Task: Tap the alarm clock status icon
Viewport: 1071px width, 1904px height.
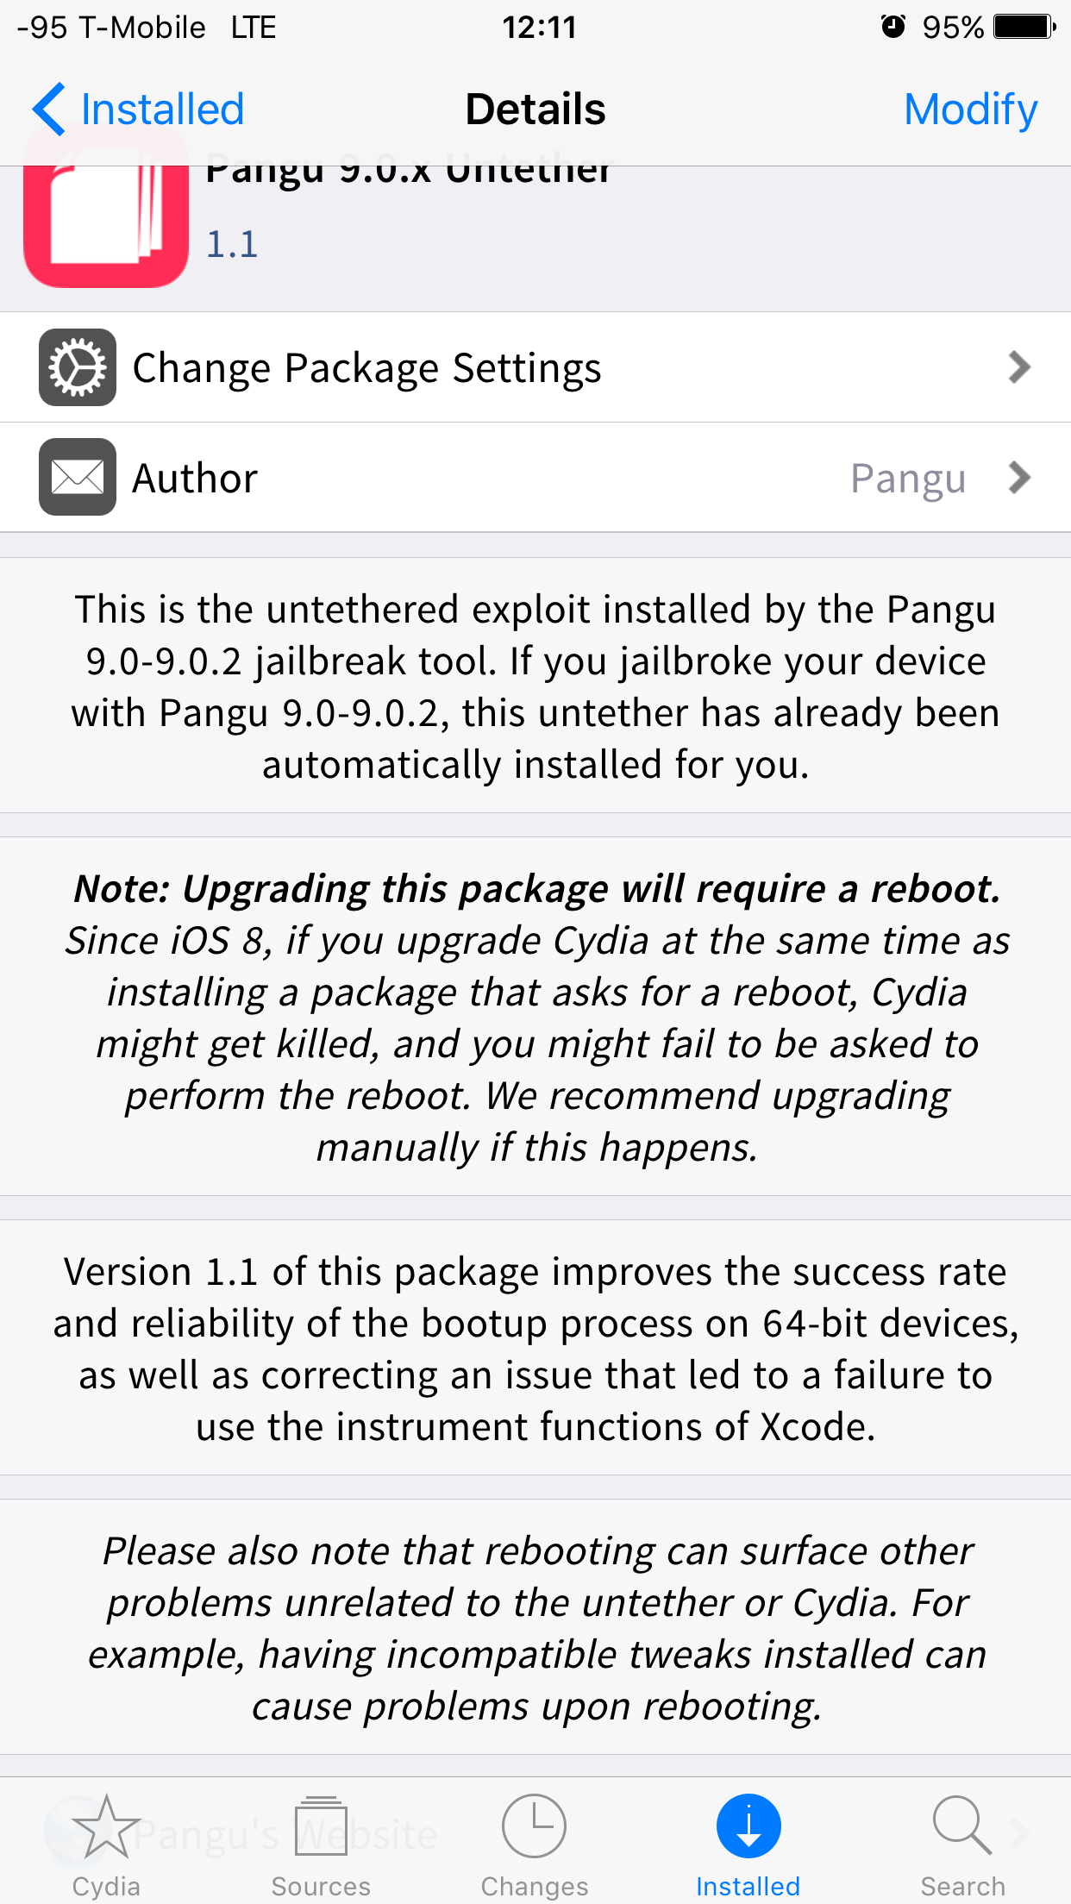Action: point(893,27)
